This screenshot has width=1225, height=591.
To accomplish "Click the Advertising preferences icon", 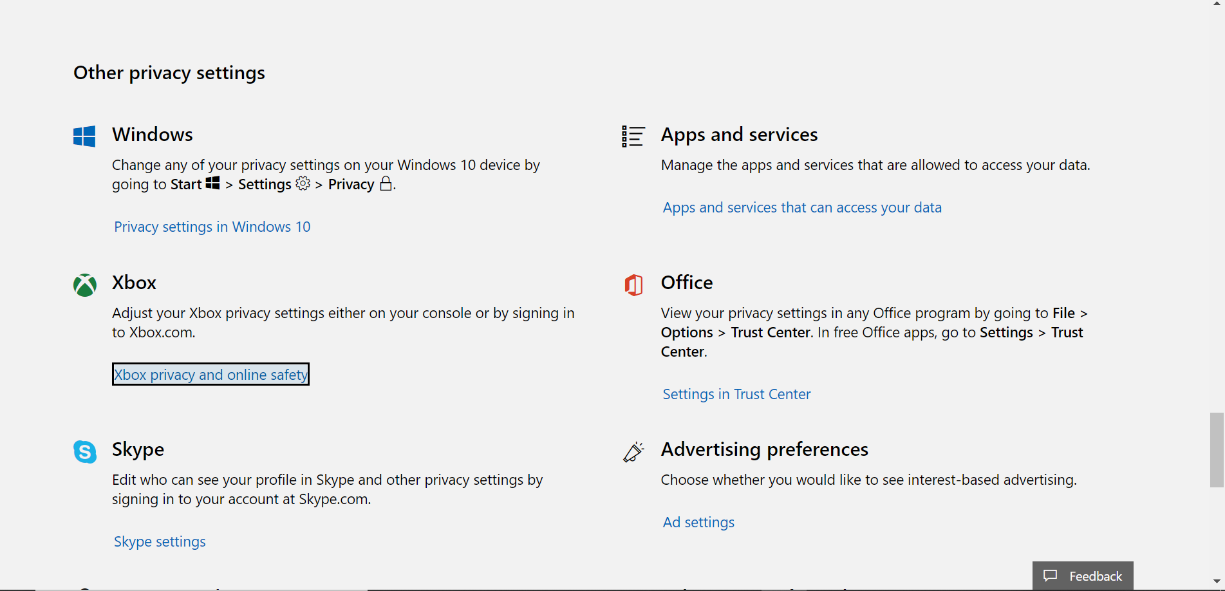I will pos(633,451).
